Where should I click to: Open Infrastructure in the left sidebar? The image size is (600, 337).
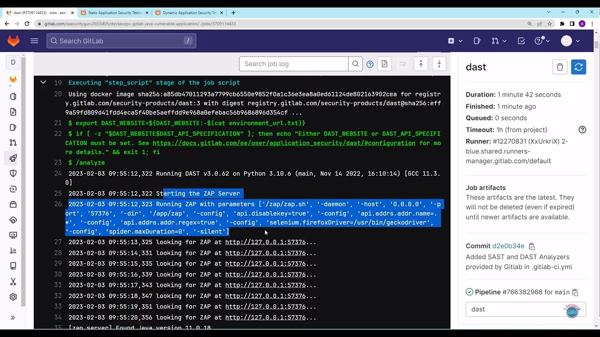click(13, 220)
